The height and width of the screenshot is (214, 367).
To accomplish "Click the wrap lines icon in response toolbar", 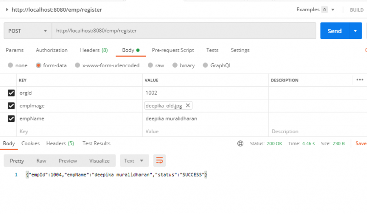I will (x=160, y=161).
